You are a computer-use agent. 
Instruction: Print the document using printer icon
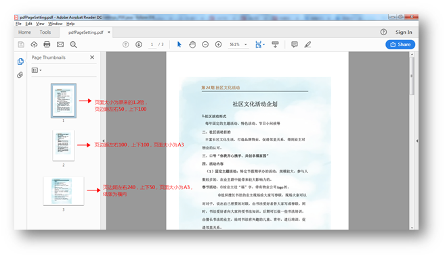tap(47, 45)
